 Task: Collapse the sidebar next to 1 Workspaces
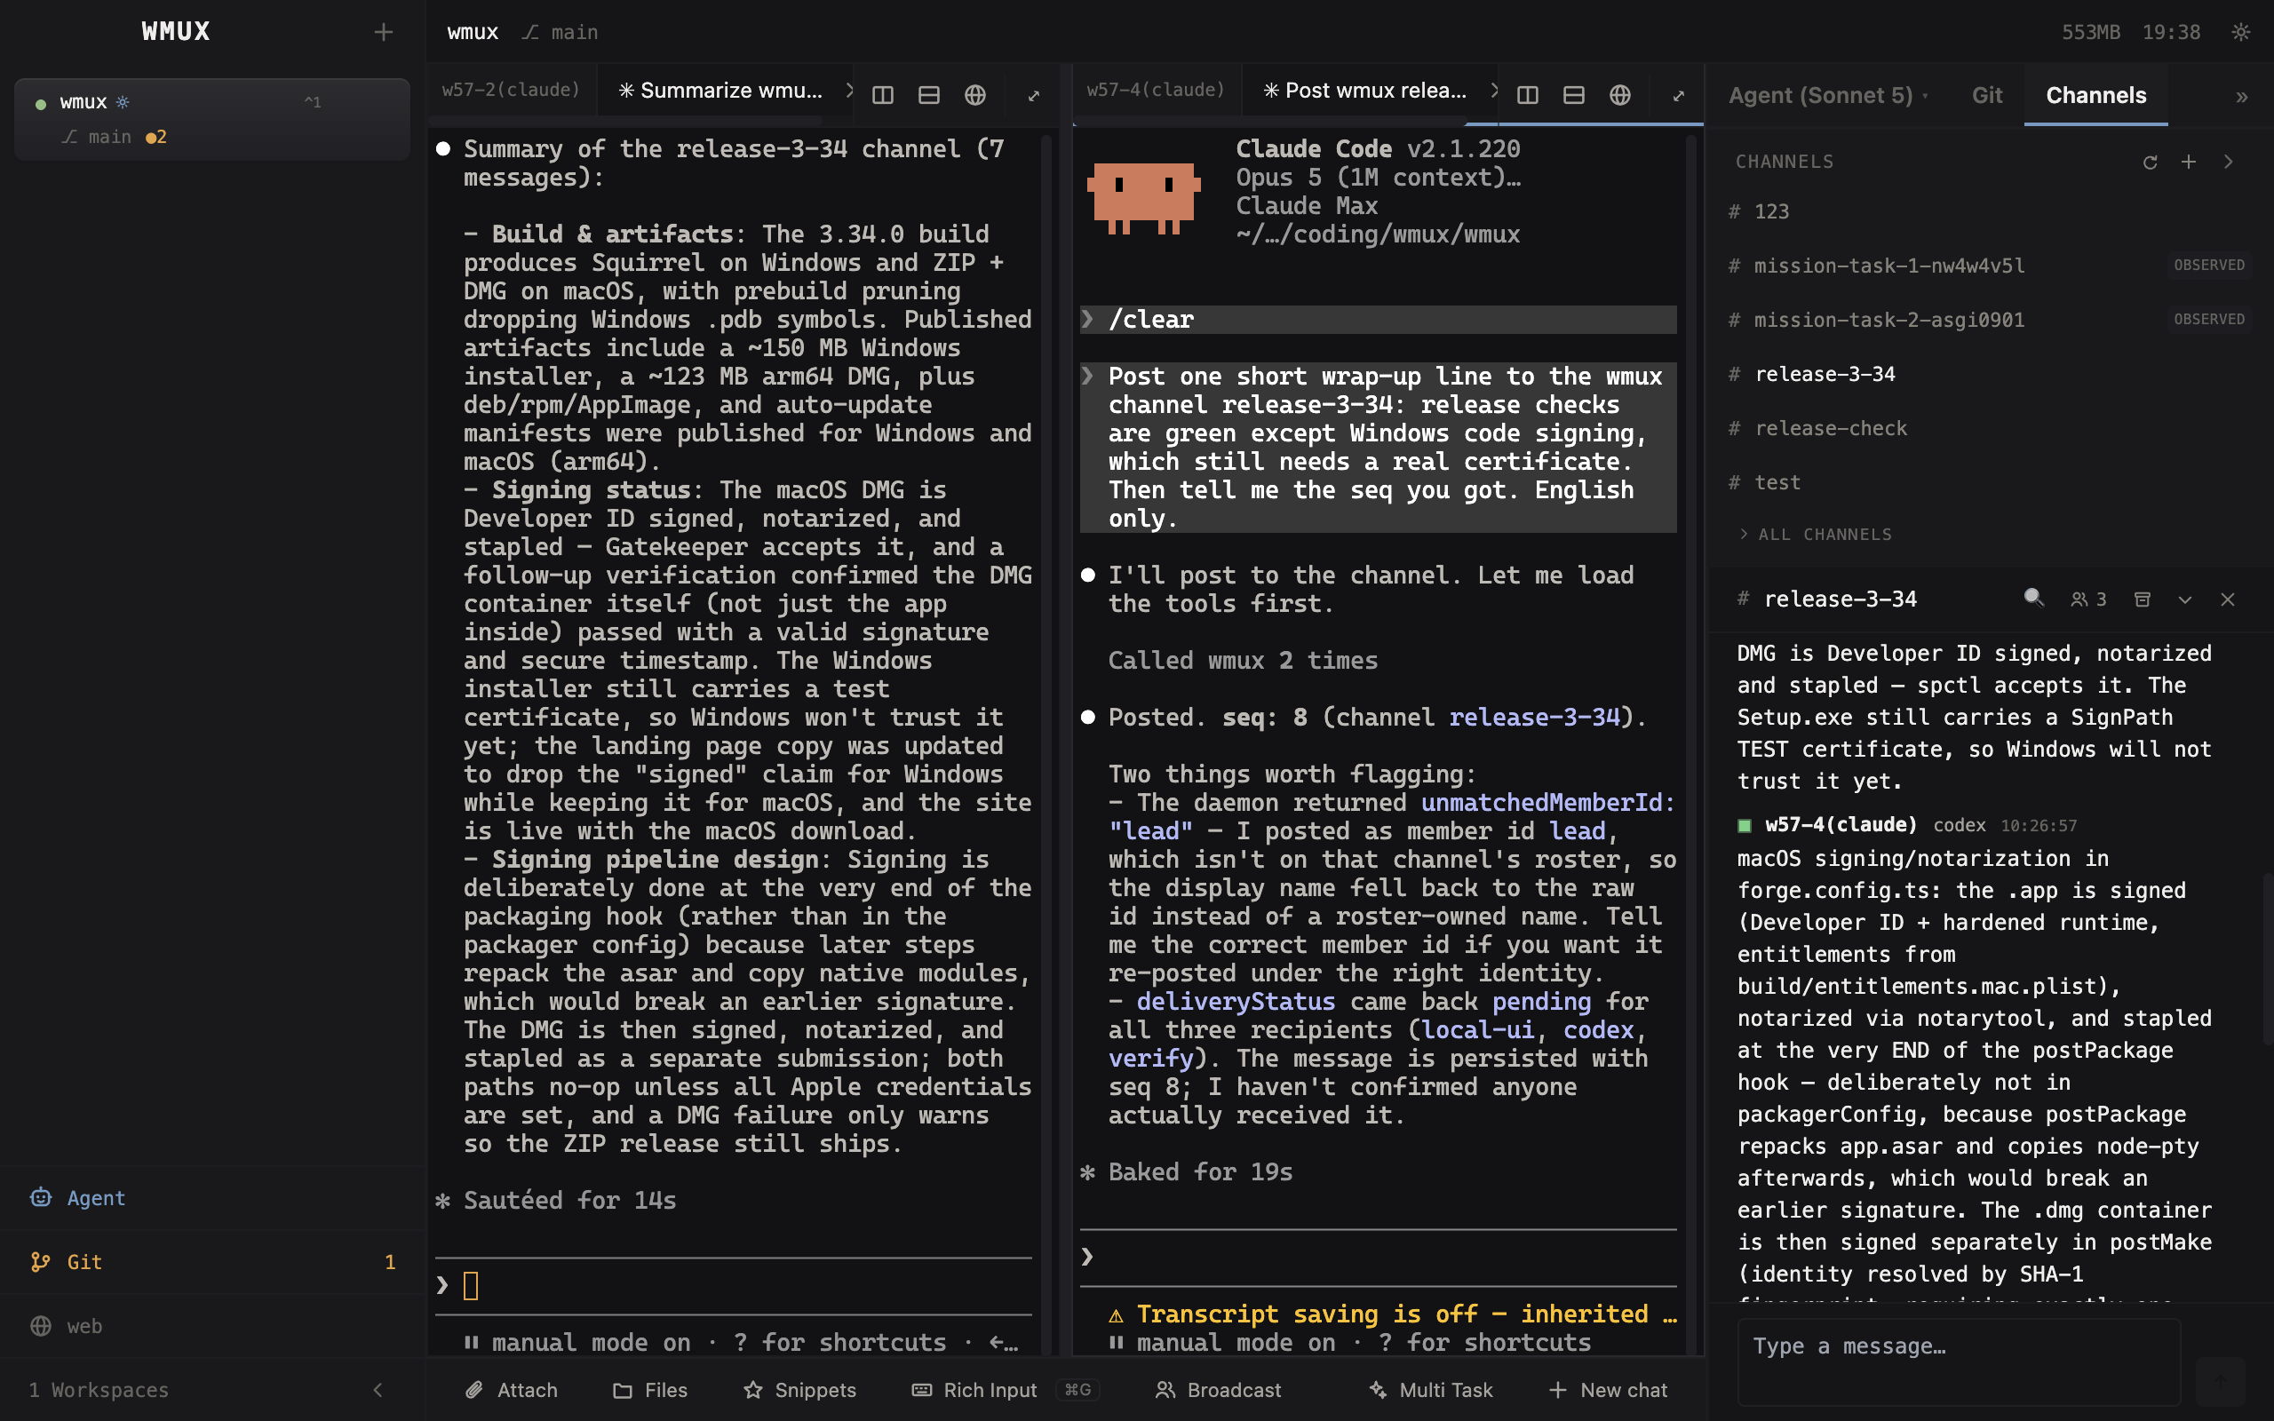click(x=378, y=1389)
